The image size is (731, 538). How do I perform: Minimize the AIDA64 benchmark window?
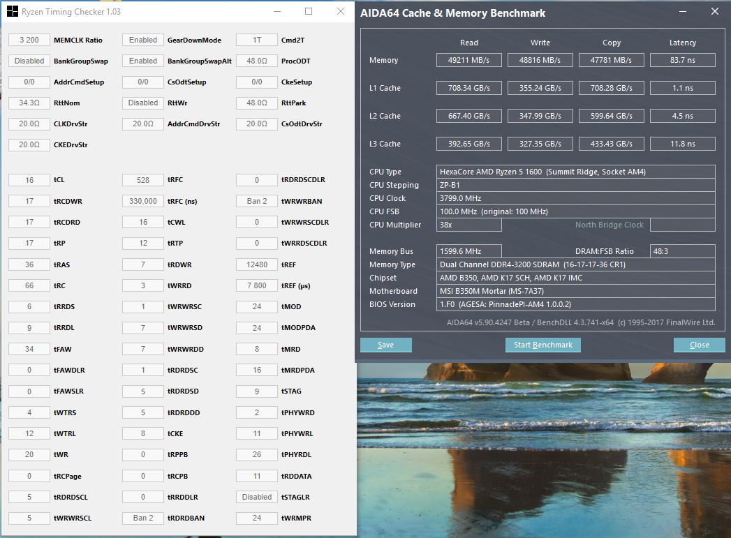coord(683,11)
